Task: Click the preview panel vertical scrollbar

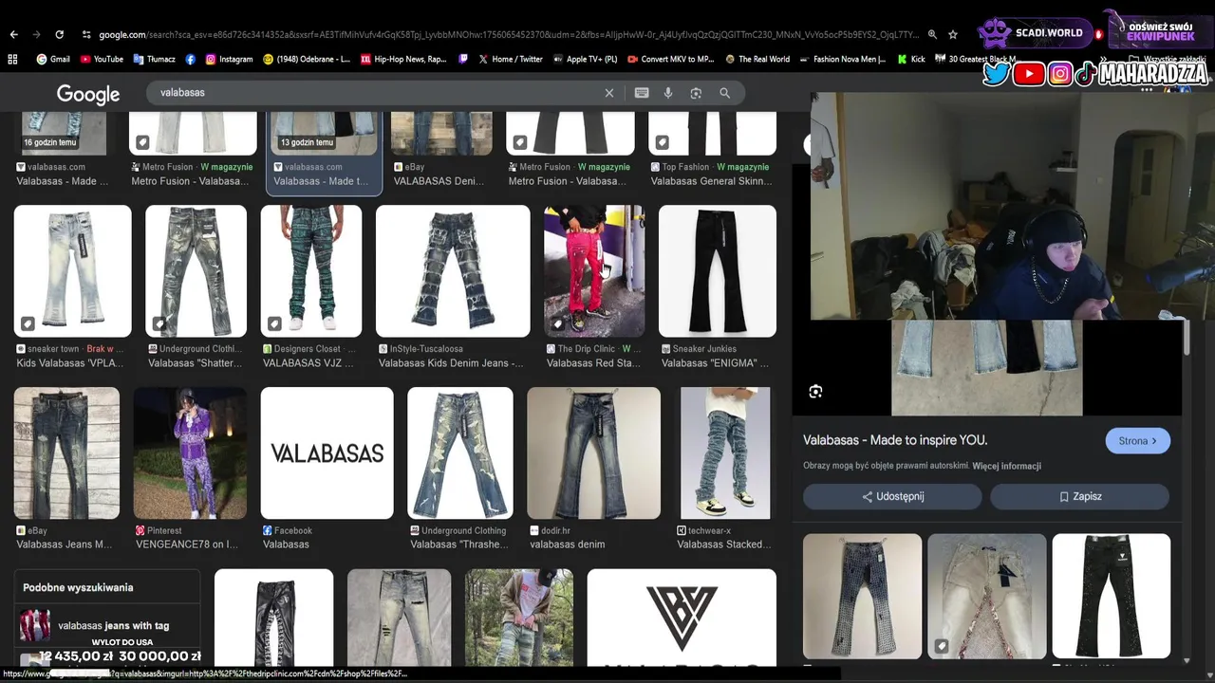Action: [1187, 339]
